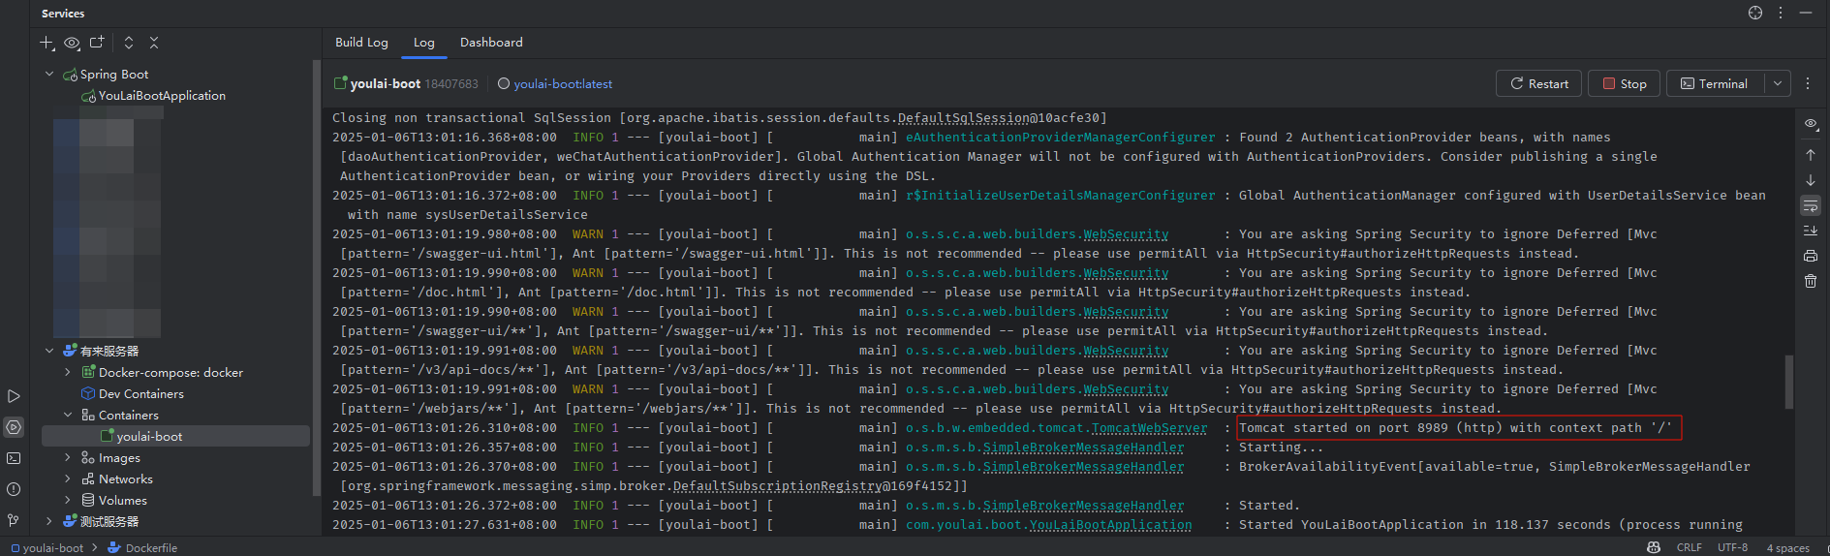Click the Add Service plus icon
Image resolution: width=1830 pixels, height=556 pixels.
pyautogui.click(x=47, y=43)
